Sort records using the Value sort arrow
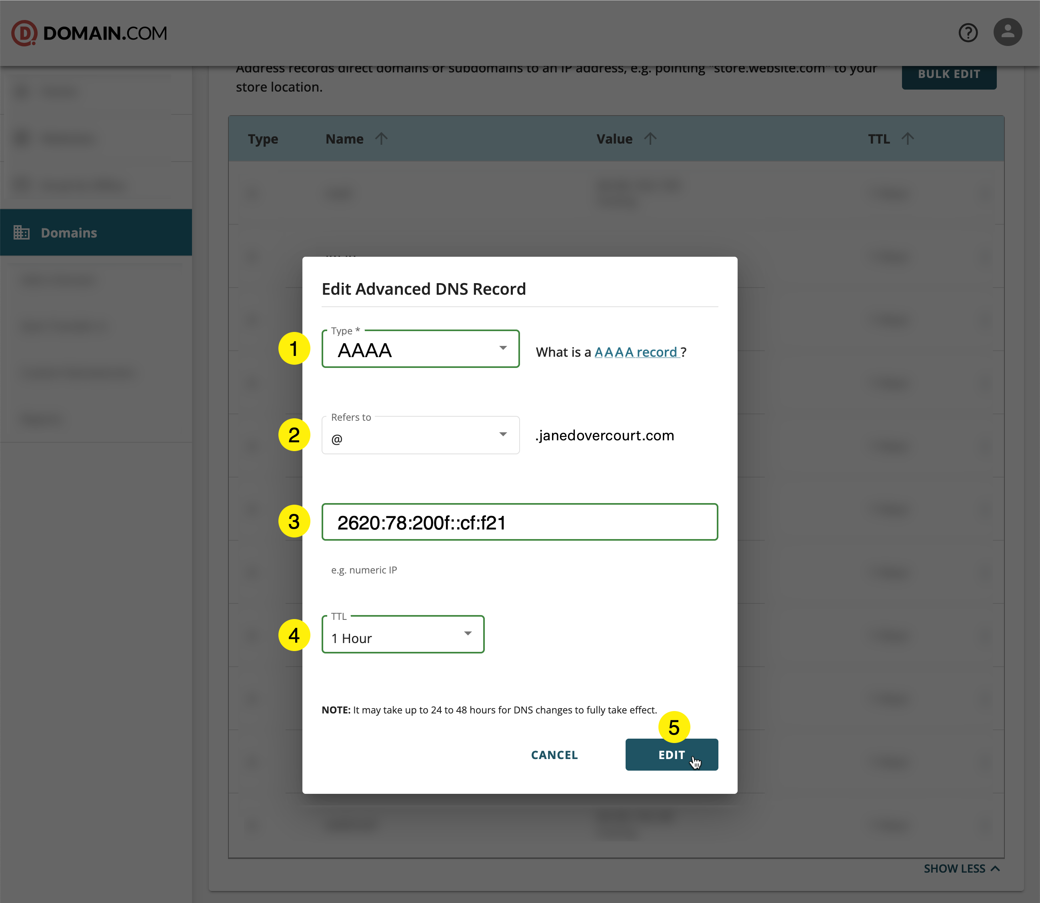Image resolution: width=1040 pixels, height=903 pixels. coord(651,139)
